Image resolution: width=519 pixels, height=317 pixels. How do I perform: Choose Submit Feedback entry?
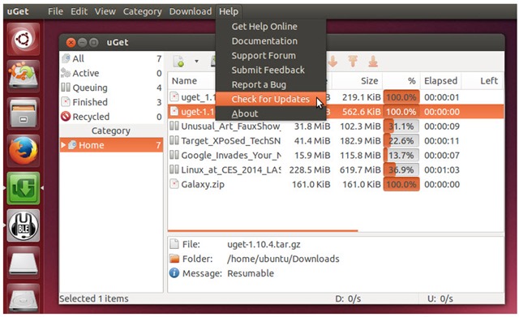click(x=271, y=71)
